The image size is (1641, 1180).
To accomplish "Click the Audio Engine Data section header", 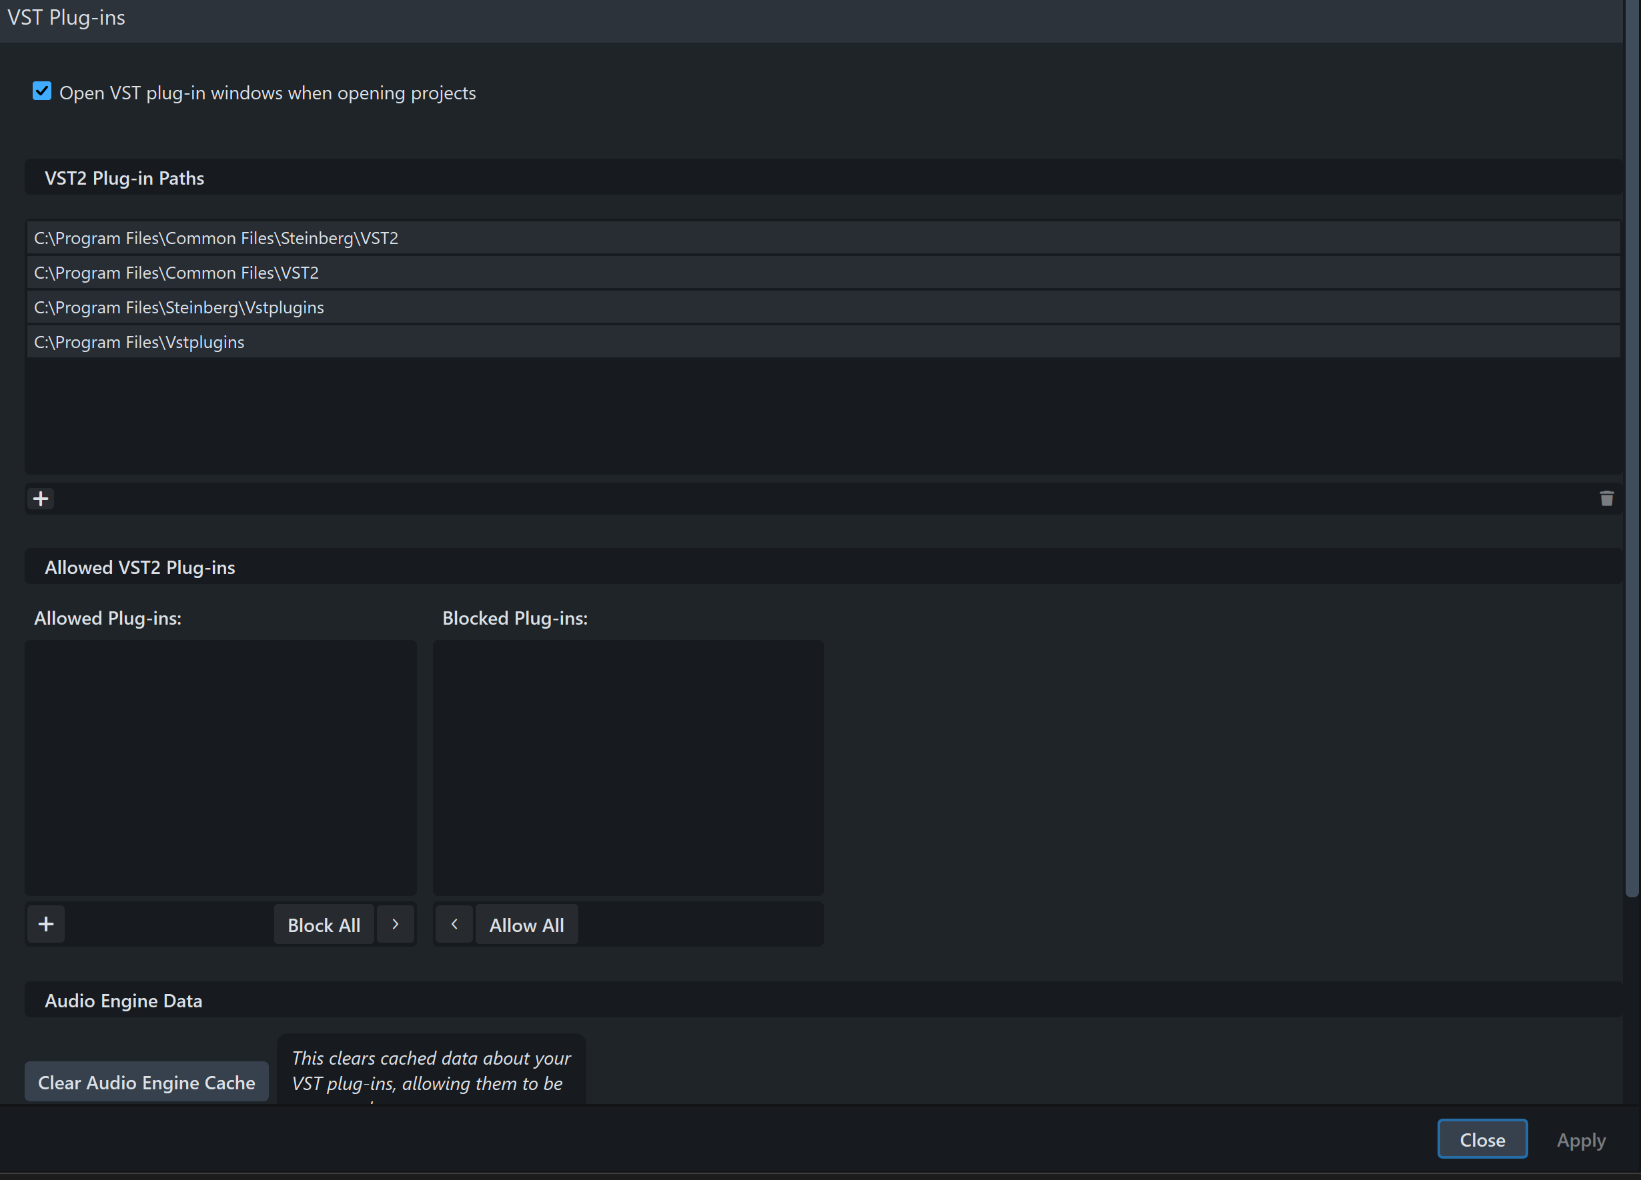I will 123,1001.
